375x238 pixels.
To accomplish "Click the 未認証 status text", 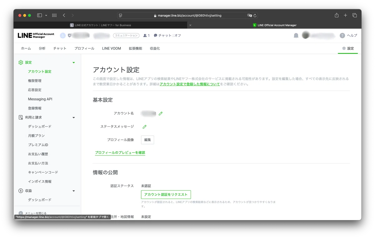I will click(x=146, y=186).
